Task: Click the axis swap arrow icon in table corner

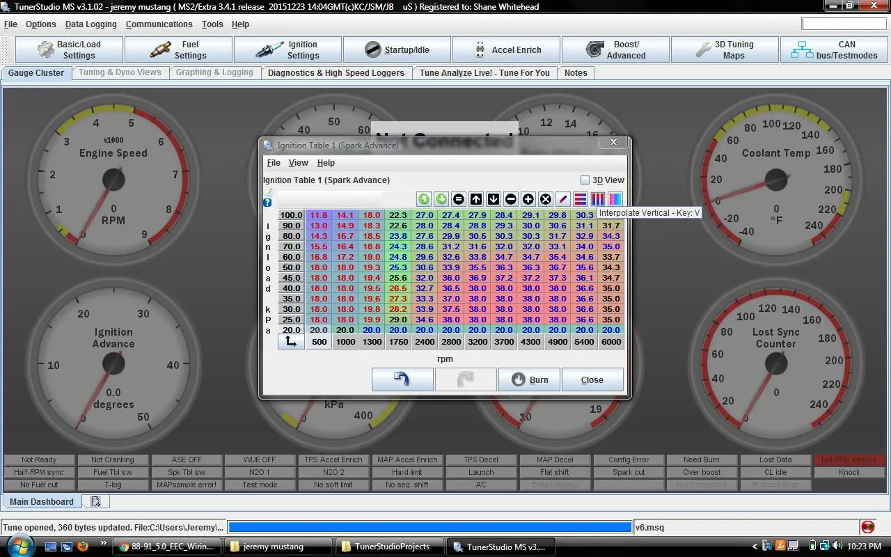Action: pyautogui.click(x=291, y=341)
